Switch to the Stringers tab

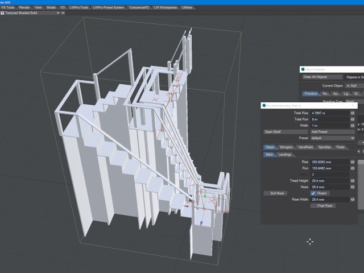coord(286,147)
